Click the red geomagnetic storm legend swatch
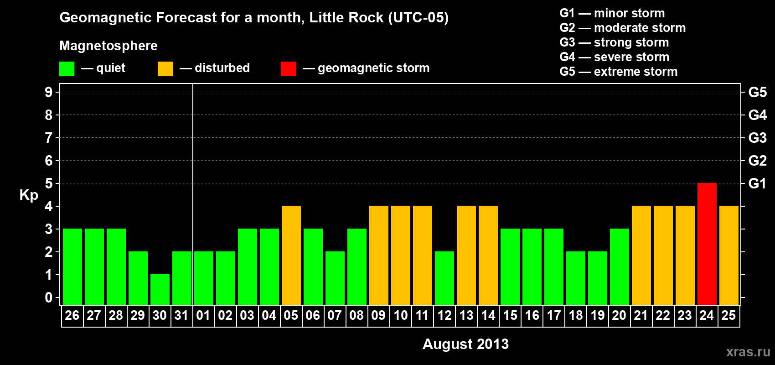The image size is (775, 365). [x=288, y=69]
